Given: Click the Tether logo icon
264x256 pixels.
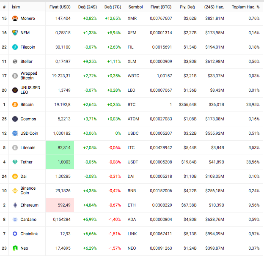Looking at the screenshot, I should point(15,162).
